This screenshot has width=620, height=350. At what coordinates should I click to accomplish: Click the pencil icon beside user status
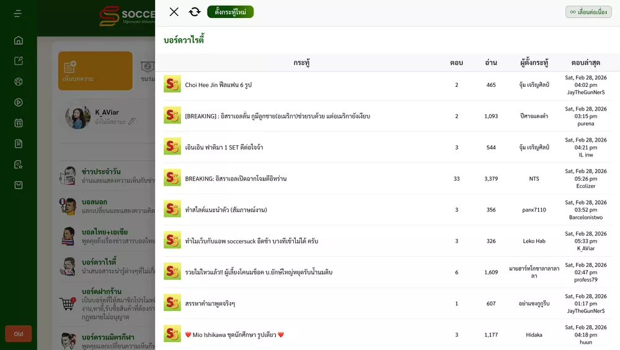coord(131,122)
